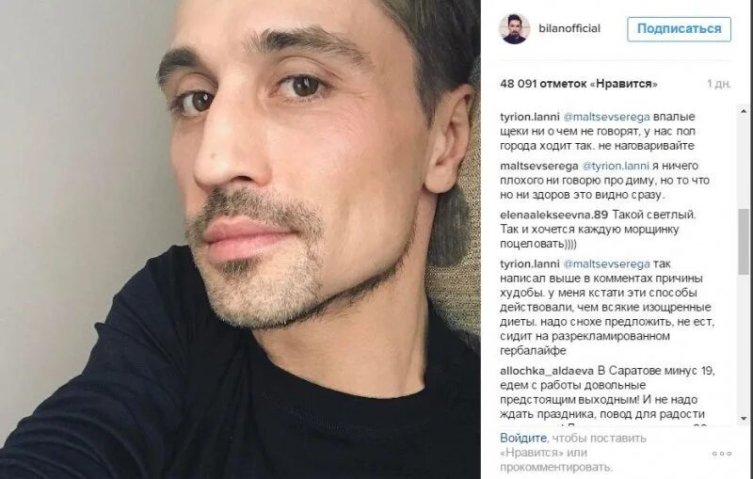753x479 pixels.
Task: Click the scrollbar up arrow
Action: (744, 111)
